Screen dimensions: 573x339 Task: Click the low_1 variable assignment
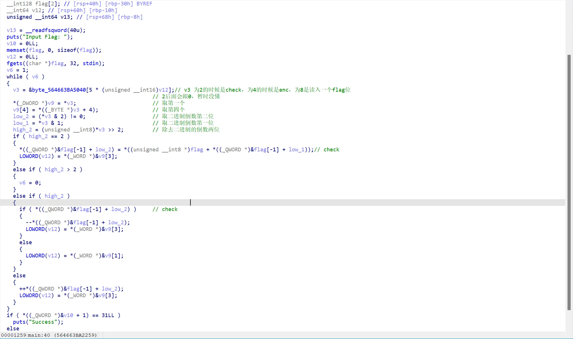[38, 123]
